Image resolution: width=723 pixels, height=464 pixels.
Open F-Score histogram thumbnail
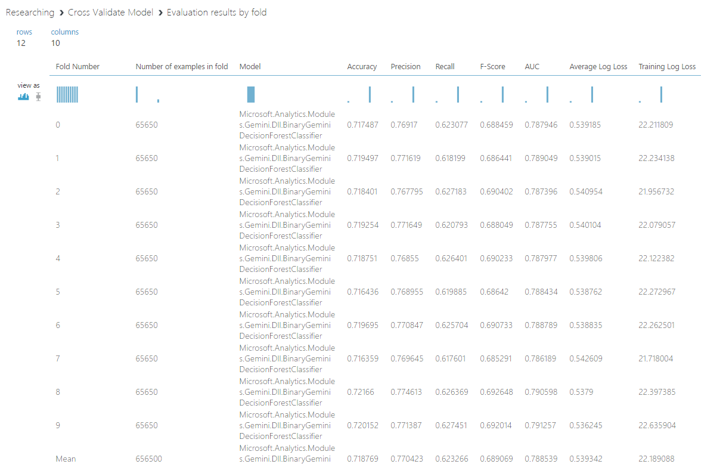coord(492,94)
